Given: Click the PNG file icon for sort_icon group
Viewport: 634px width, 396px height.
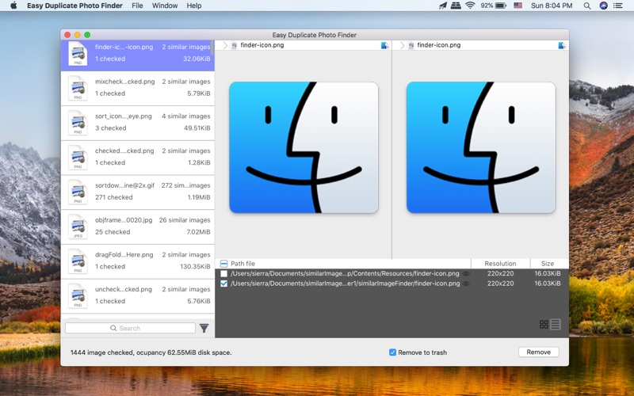Looking at the screenshot, I should (x=78, y=122).
